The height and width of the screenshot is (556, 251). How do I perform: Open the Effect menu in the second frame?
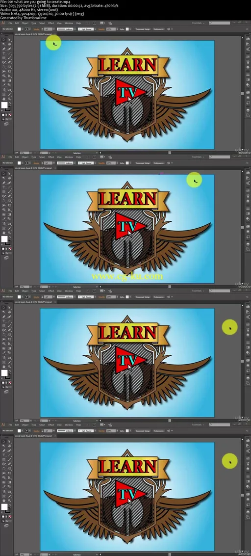[x=51, y=157]
